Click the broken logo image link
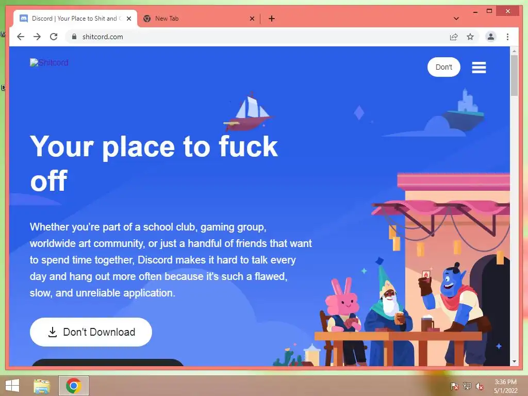This screenshot has height=396, width=528. tap(49, 62)
